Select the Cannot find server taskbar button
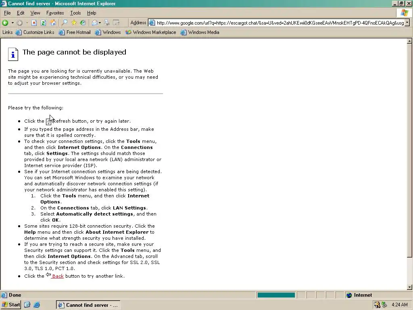The width and height of the screenshot is (413, 310). point(88,305)
